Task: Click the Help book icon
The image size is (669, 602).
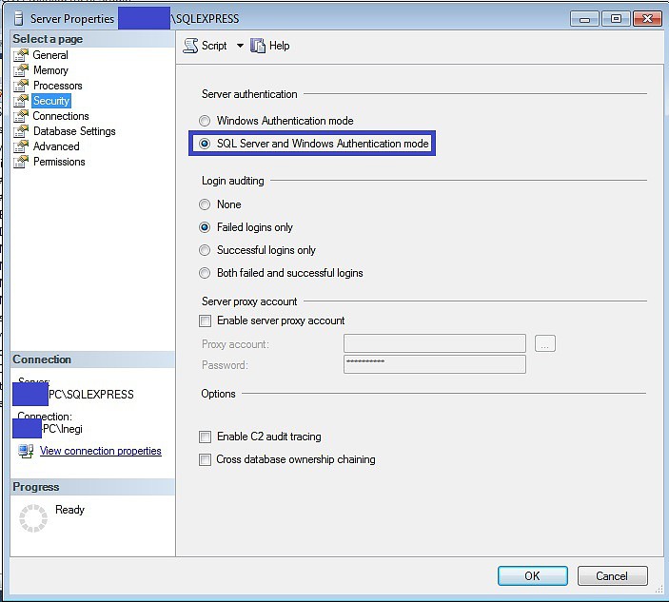Action: tap(257, 46)
